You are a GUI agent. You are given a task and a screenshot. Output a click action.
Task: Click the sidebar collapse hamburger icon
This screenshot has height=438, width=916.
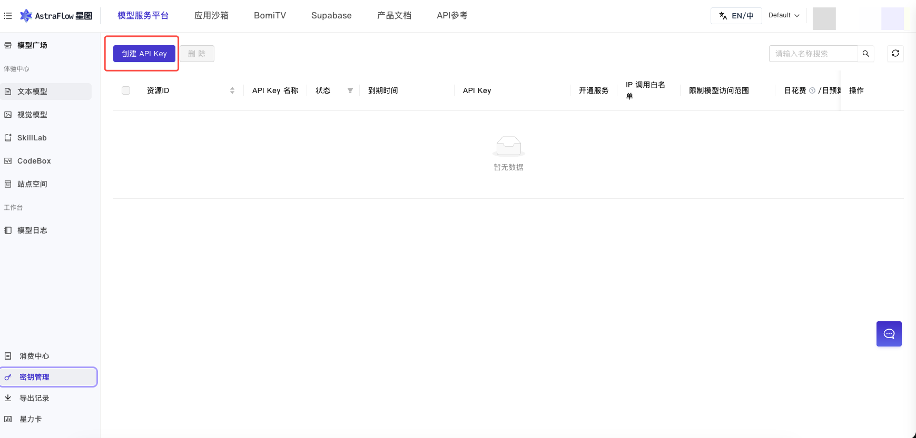pos(8,16)
